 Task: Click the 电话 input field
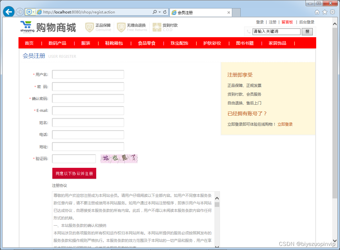[x=88, y=134]
